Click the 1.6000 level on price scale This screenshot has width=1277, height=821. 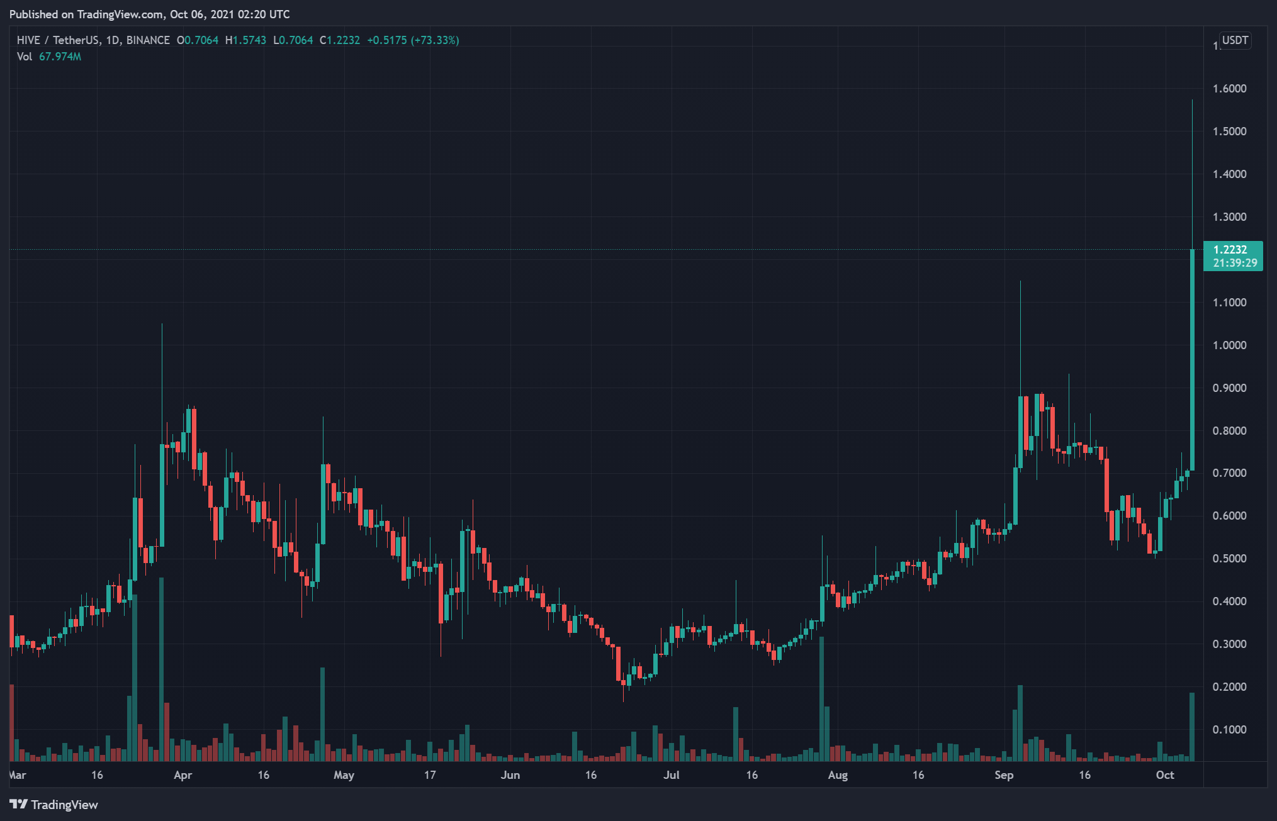pyautogui.click(x=1229, y=89)
